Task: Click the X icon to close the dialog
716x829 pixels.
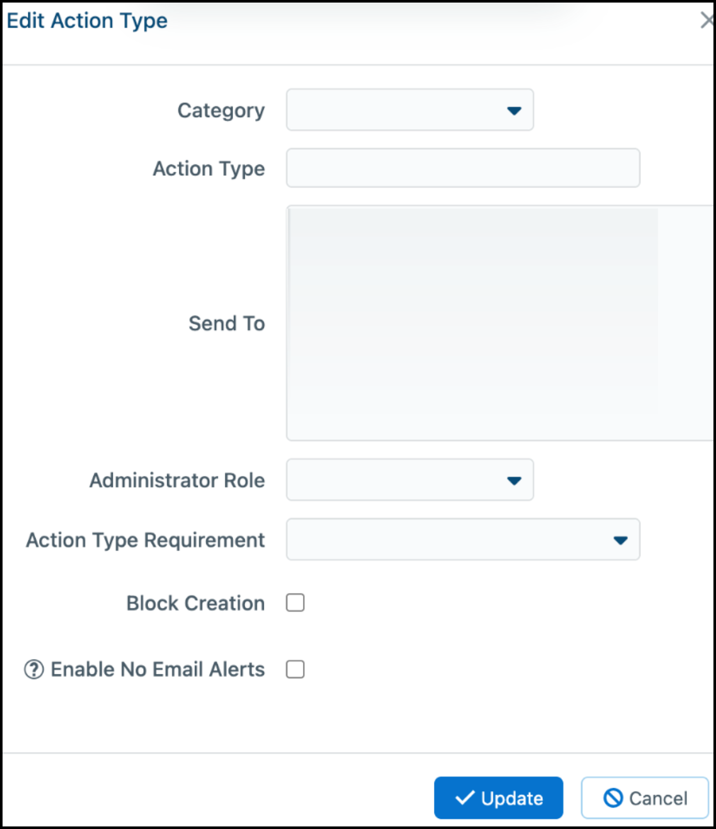Action: click(x=706, y=21)
